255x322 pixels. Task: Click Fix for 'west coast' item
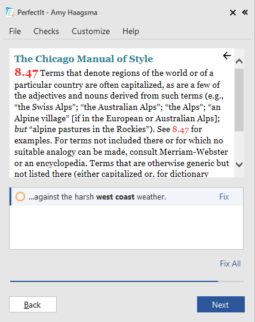(224, 197)
